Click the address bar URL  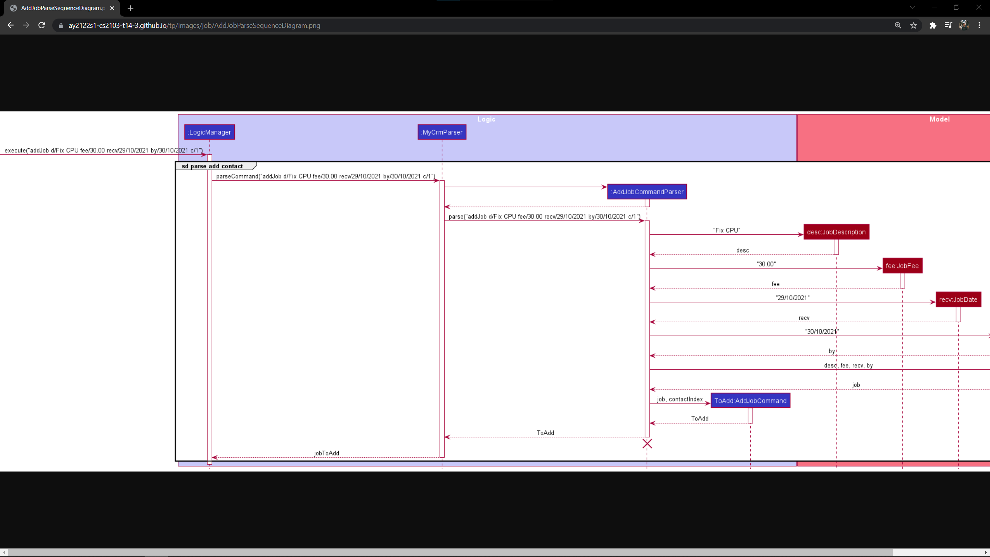coord(194,26)
